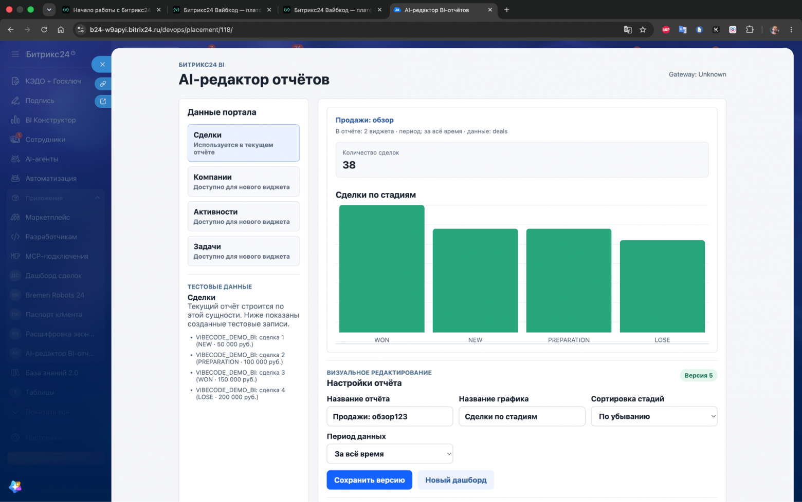
Task: Edit the Название графика field
Action: 522,416
